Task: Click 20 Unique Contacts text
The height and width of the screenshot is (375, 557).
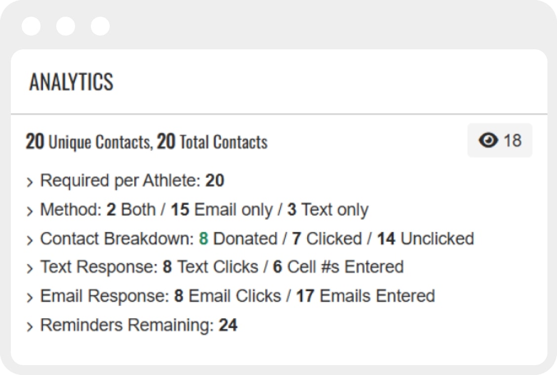Action: pos(89,142)
